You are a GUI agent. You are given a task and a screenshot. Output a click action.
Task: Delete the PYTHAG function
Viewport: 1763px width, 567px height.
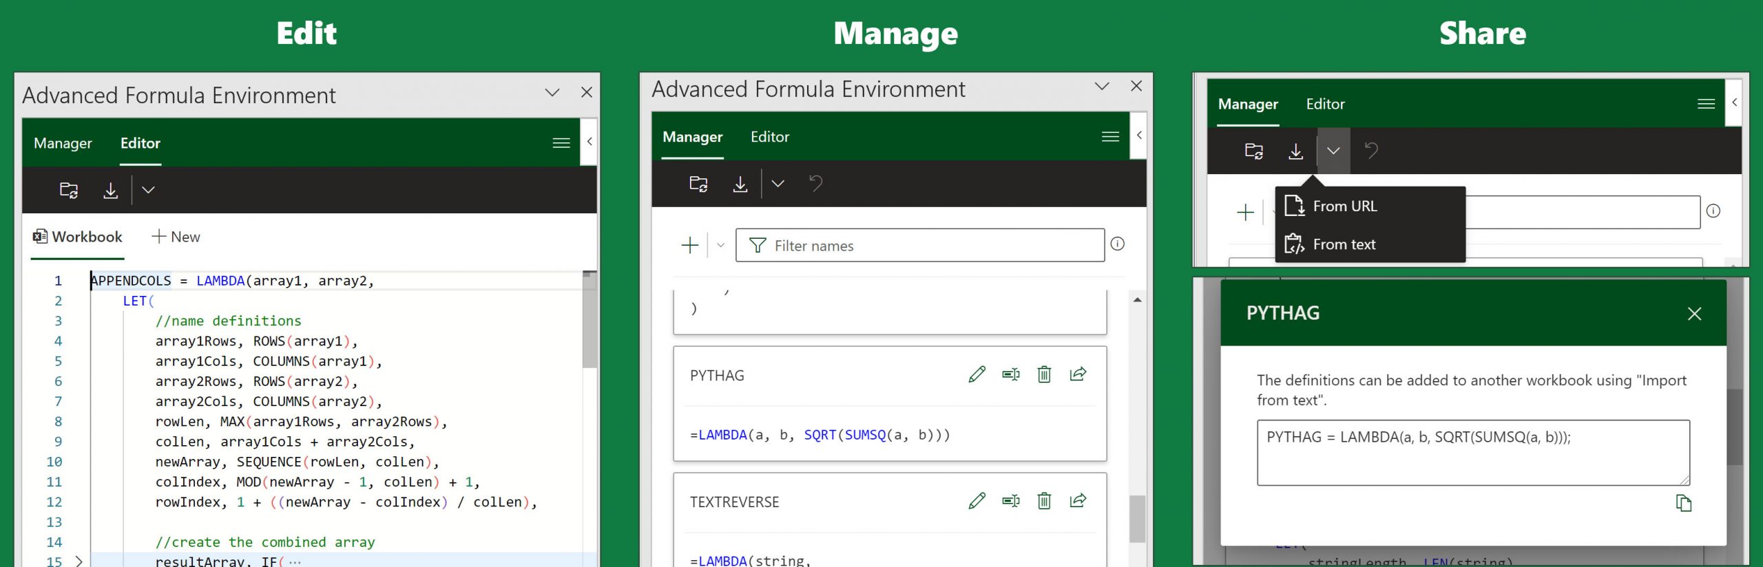point(1045,374)
